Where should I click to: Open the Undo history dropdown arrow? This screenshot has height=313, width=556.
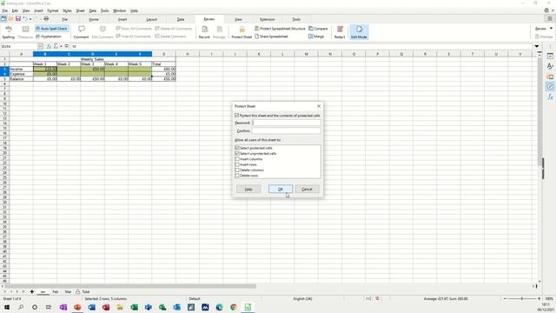point(30,19)
